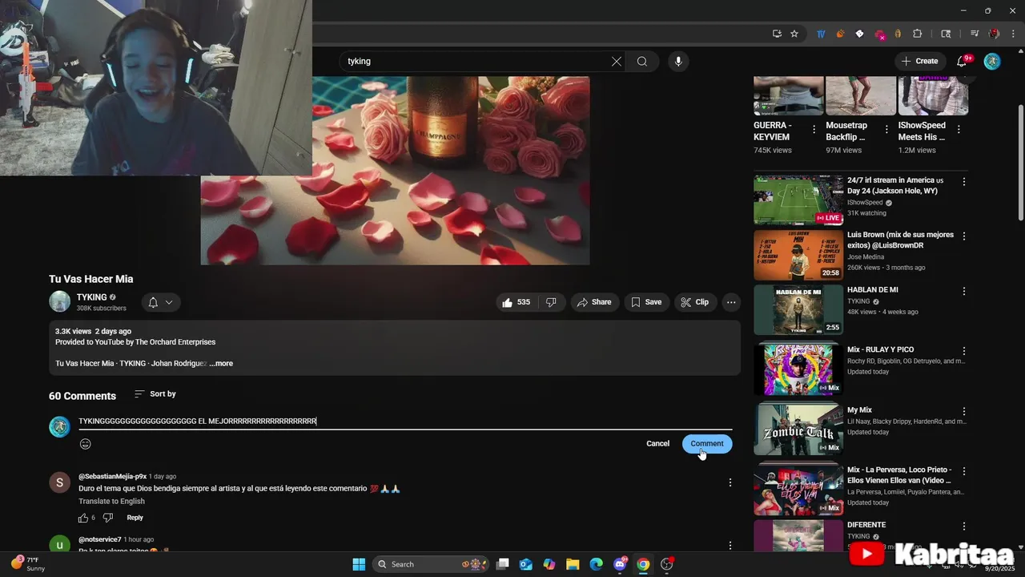Open 24/7 irl stream live thumbnail
Image resolution: width=1025 pixels, height=577 pixels.
point(798,200)
